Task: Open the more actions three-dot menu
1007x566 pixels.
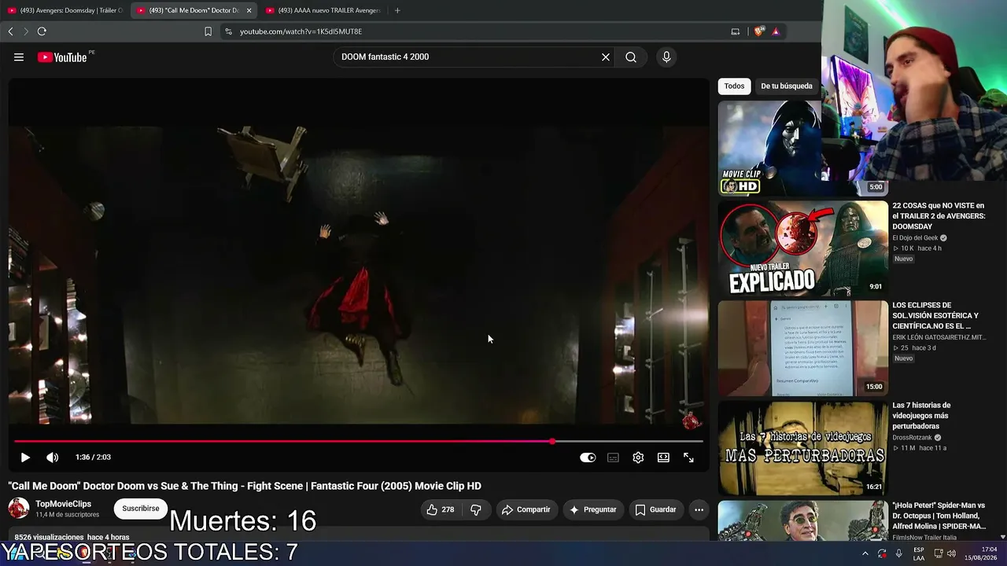Action: [x=699, y=509]
